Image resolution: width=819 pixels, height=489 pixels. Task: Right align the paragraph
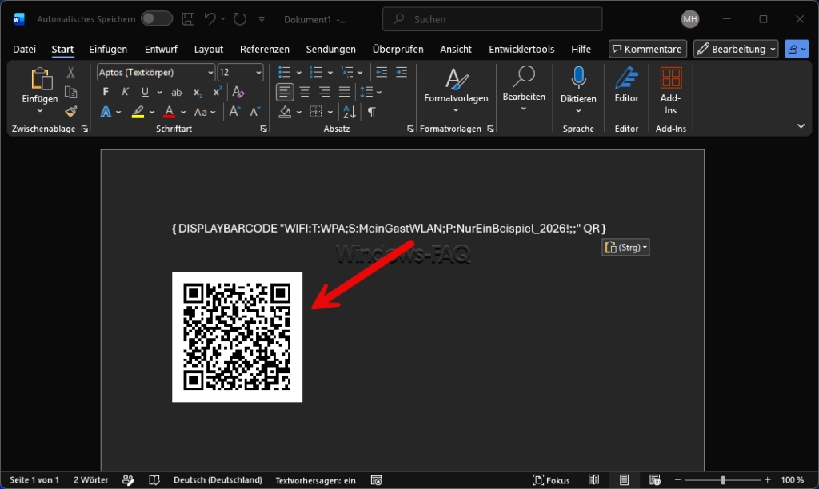(x=325, y=93)
